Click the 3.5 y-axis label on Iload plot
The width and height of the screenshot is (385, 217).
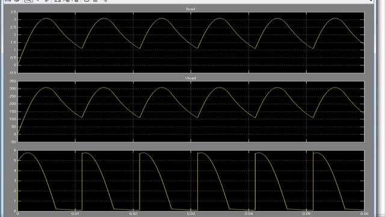[13, 12]
